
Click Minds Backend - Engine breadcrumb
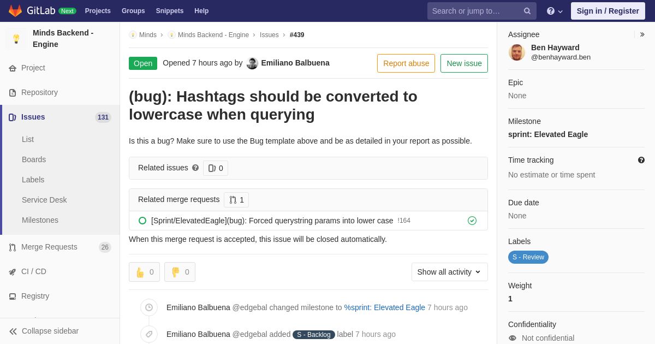click(213, 35)
